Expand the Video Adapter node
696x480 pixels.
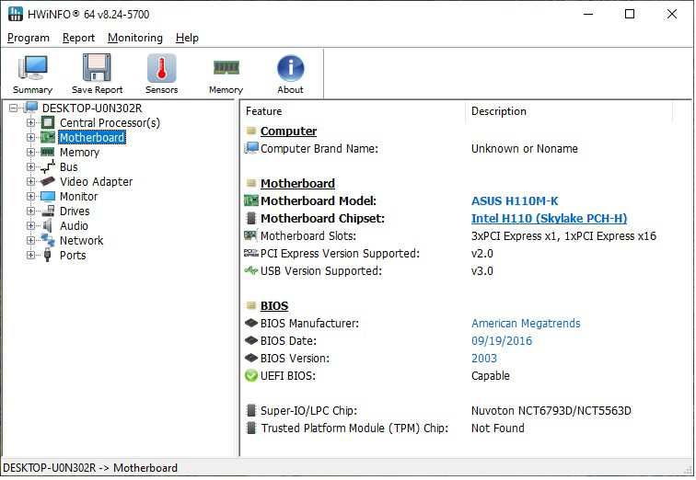point(30,181)
